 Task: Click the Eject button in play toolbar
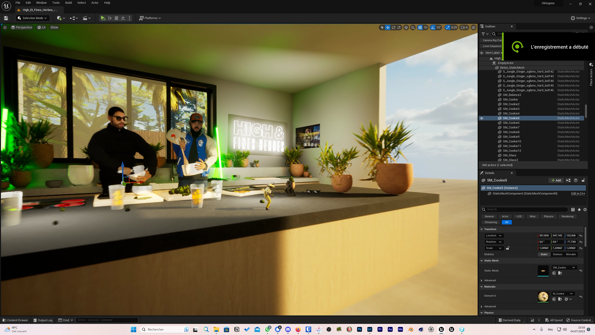[x=123, y=18]
